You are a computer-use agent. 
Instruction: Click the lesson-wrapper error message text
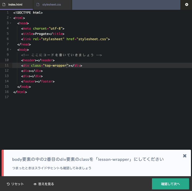coord(88,159)
